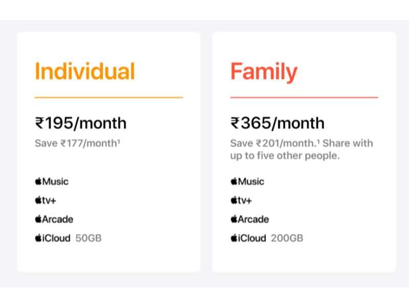The image size is (409, 307).
Task: Click the ₹195/month price text
Action: coord(81,123)
